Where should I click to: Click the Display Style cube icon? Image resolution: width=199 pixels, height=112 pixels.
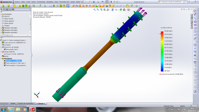point(112,10)
